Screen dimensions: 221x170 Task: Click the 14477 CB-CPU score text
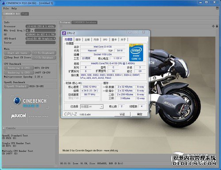point(42,73)
